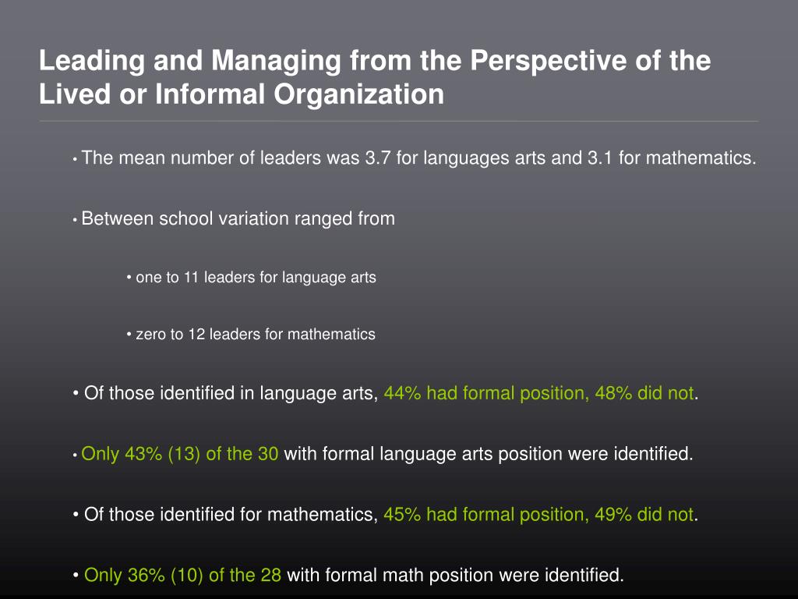Click the '49% did not' green text
The height and width of the screenshot is (599, 798).
pos(644,515)
